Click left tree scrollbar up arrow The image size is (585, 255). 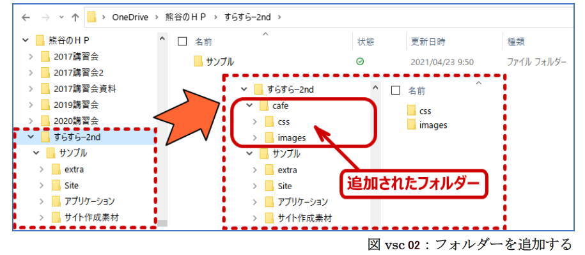pos(161,38)
